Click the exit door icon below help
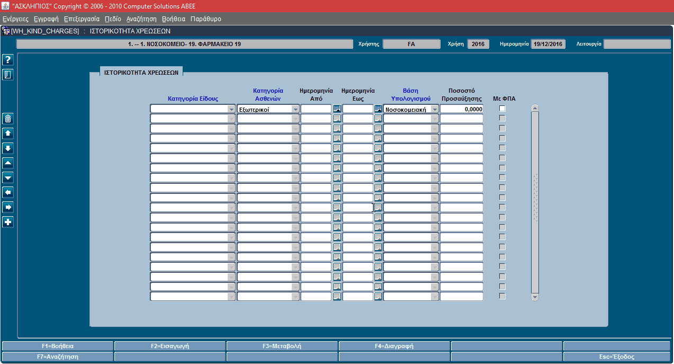 8,75
